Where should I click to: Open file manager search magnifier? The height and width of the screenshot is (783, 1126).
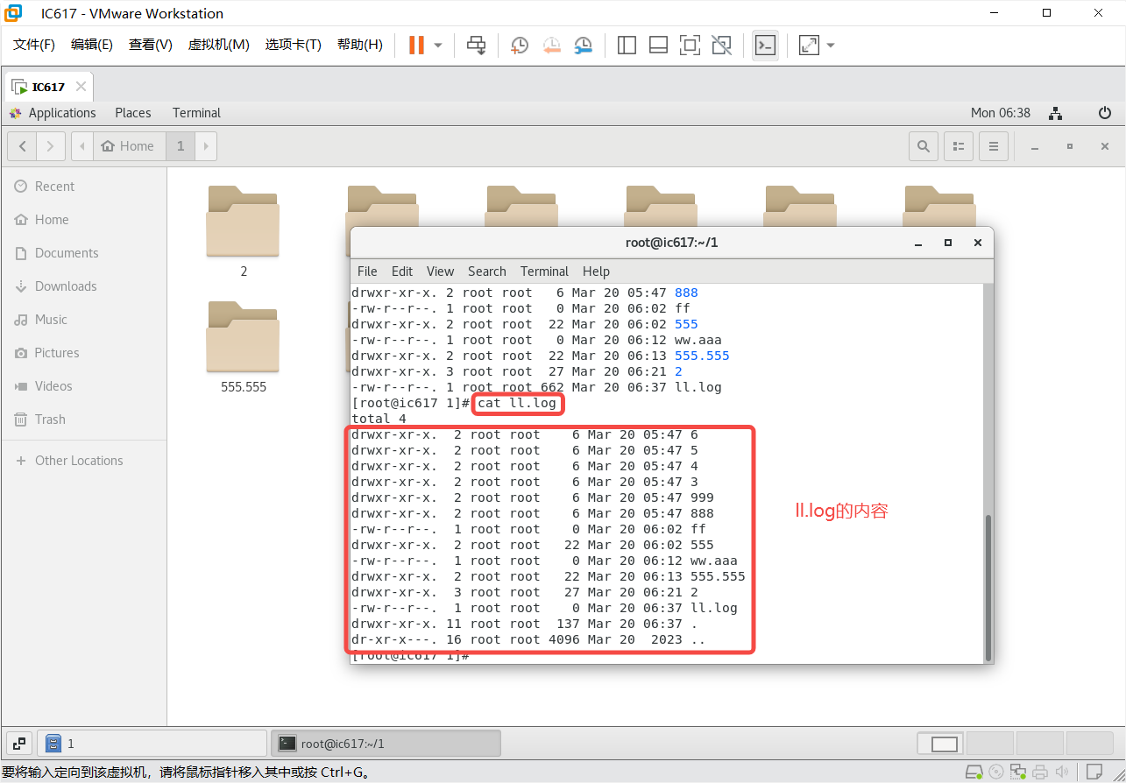point(924,146)
